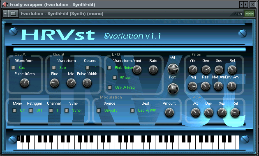Click the plugin options arrow in the wrapper toolbar
The image size is (259, 156).
pyautogui.click(x=5, y=14)
